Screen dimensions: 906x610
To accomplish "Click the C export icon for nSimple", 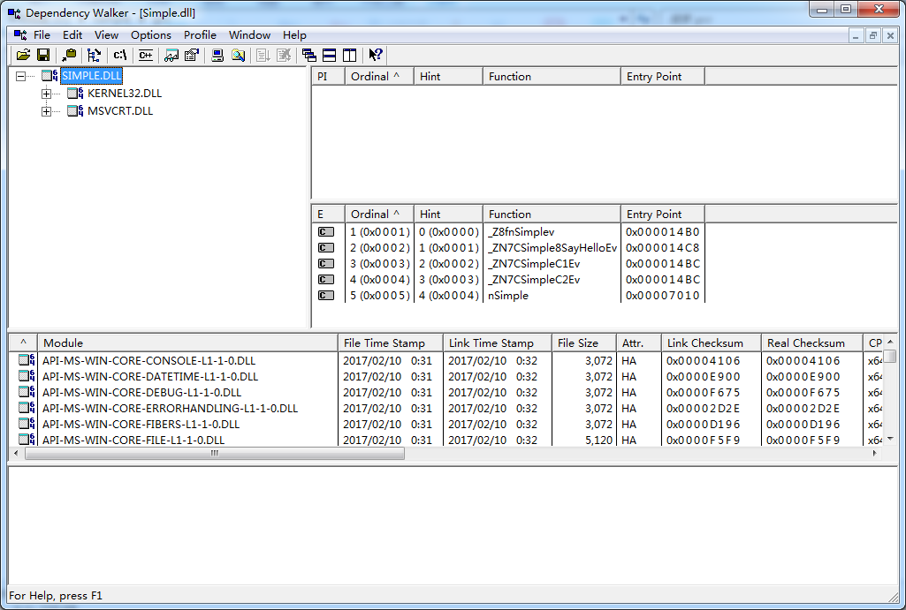I will (x=326, y=296).
